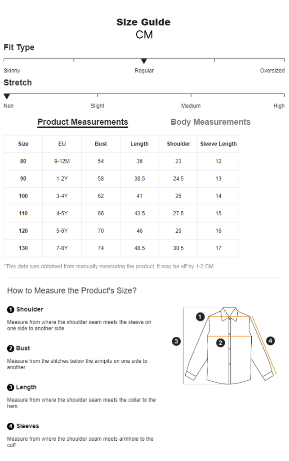Click the Oversized label on Fit Type scale

point(272,71)
